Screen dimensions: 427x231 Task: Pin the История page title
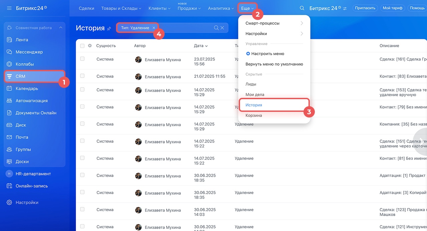[x=109, y=29]
